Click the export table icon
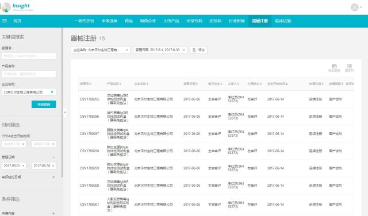The width and height of the screenshot is (368, 216). click(x=334, y=68)
